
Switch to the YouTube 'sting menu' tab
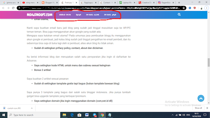click(30, 3)
